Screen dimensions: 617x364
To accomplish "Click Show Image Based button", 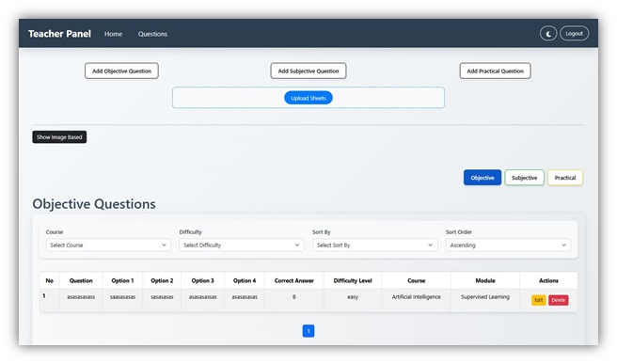I will click(59, 137).
